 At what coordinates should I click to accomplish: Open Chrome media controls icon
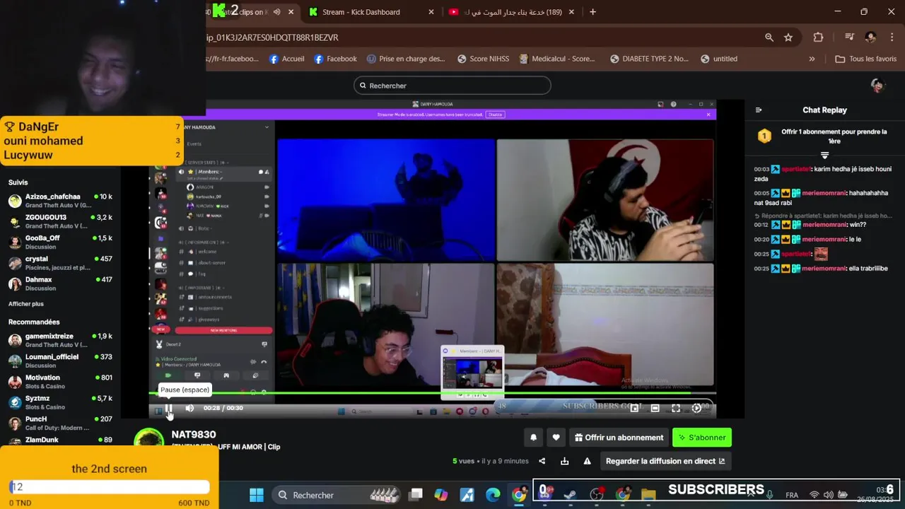pos(850,37)
